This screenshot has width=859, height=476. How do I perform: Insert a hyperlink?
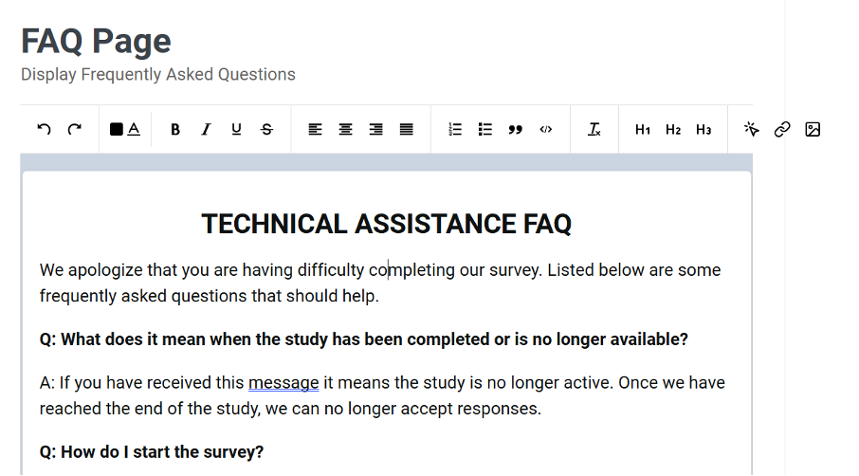[782, 129]
